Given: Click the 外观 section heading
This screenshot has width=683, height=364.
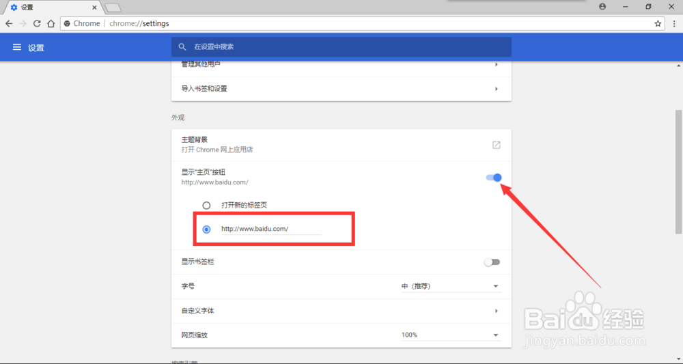Looking at the screenshot, I should [178, 117].
